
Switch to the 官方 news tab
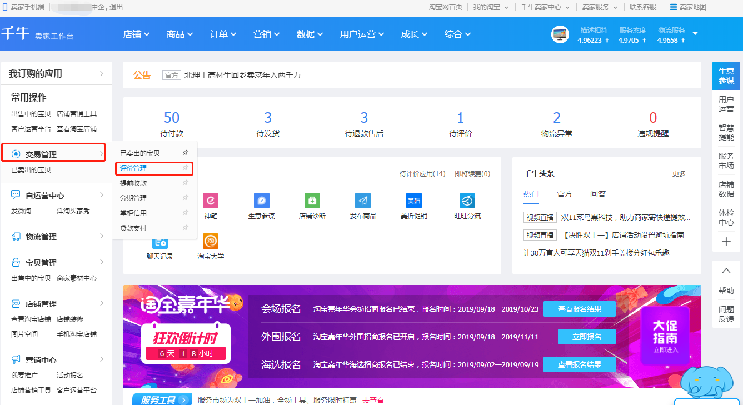pos(565,194)
